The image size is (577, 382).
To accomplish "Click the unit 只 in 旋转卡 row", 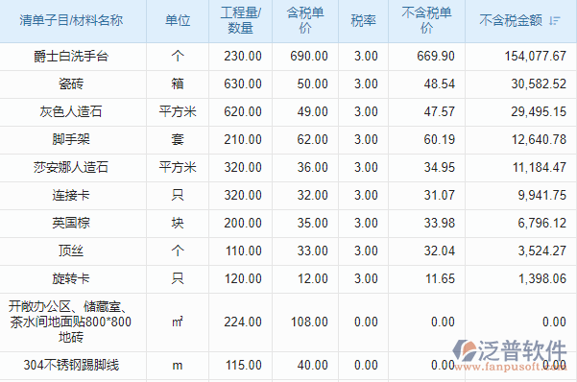I will 178,278.
